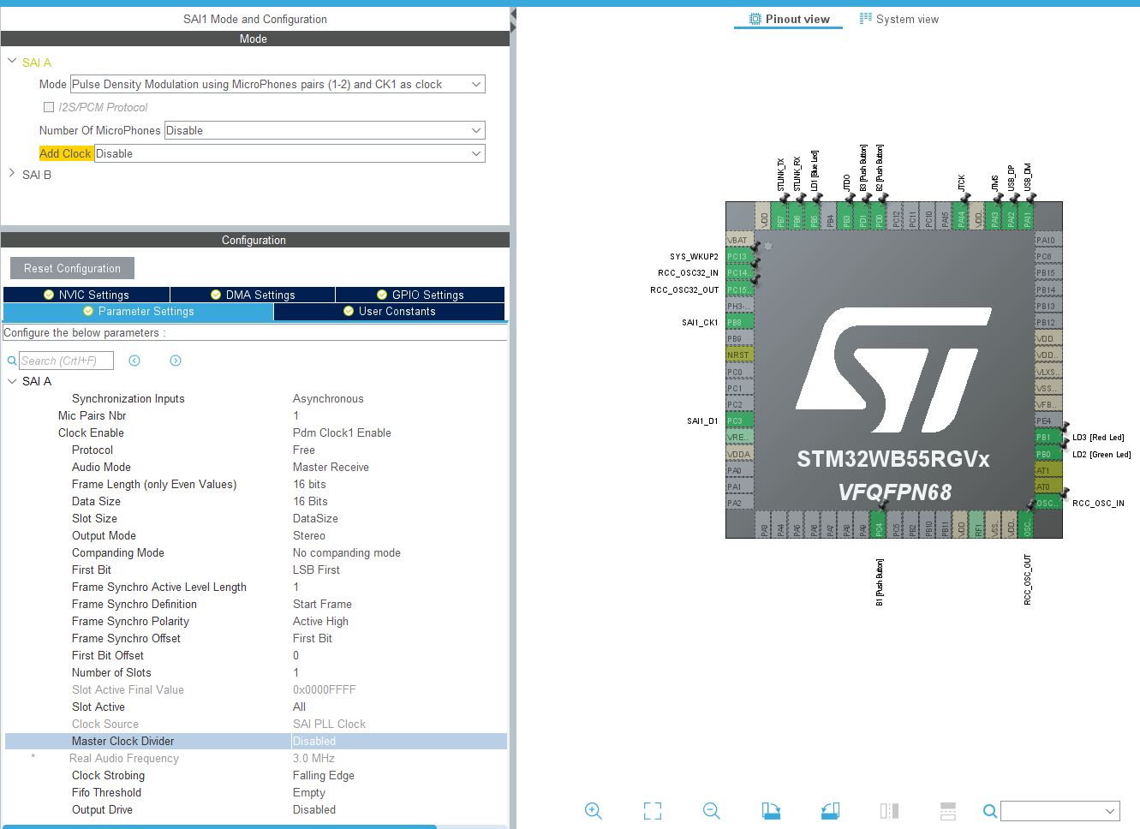Switch to System view tab

point(899,19)
